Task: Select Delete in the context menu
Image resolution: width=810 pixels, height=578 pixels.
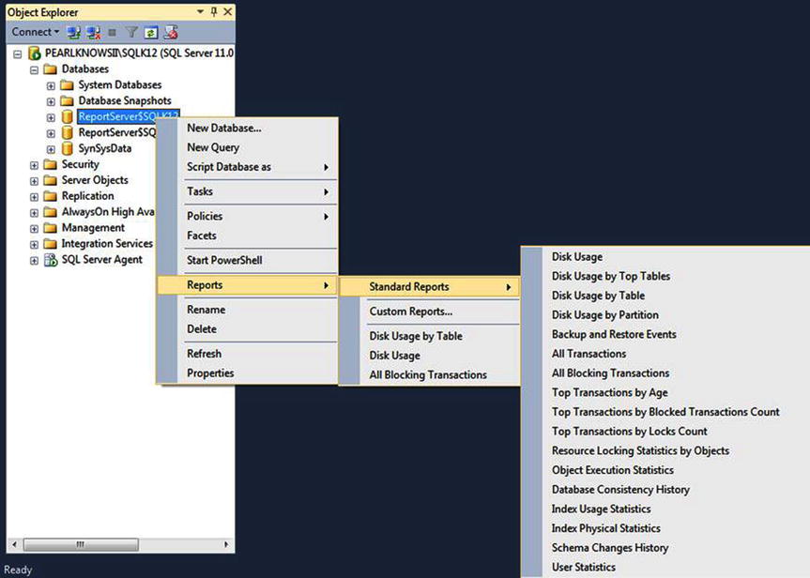Action: tap(248, 329)
